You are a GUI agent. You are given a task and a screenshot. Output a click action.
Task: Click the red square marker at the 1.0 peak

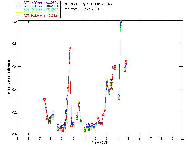click(120, 21)
